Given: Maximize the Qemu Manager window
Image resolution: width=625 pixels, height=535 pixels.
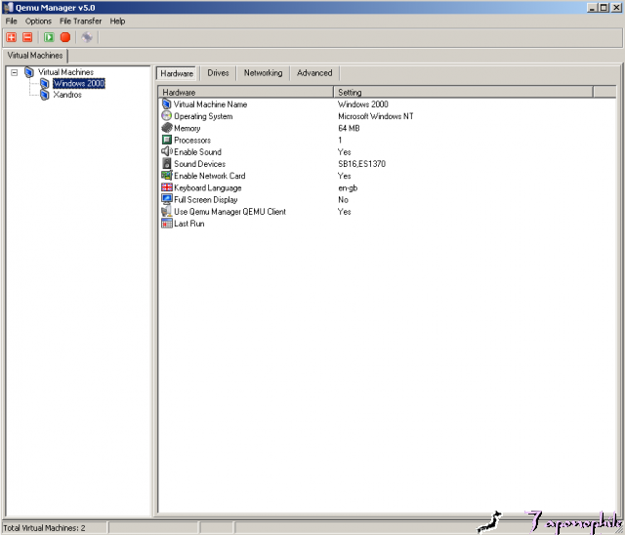Looking at the screenshot, I should coord(604,7).
